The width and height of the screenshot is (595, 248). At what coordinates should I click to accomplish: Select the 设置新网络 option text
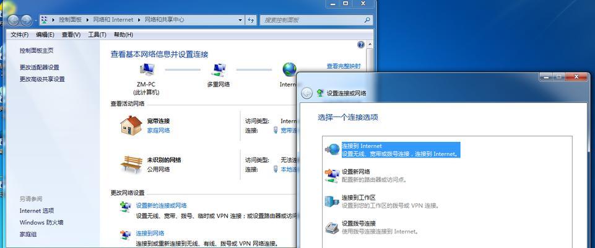pyautogui.click(x=374, y=175)
